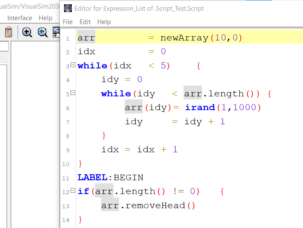Click the 'while' keyword on line 3
This screenshot has width=303, height=228.
point(92,66)
